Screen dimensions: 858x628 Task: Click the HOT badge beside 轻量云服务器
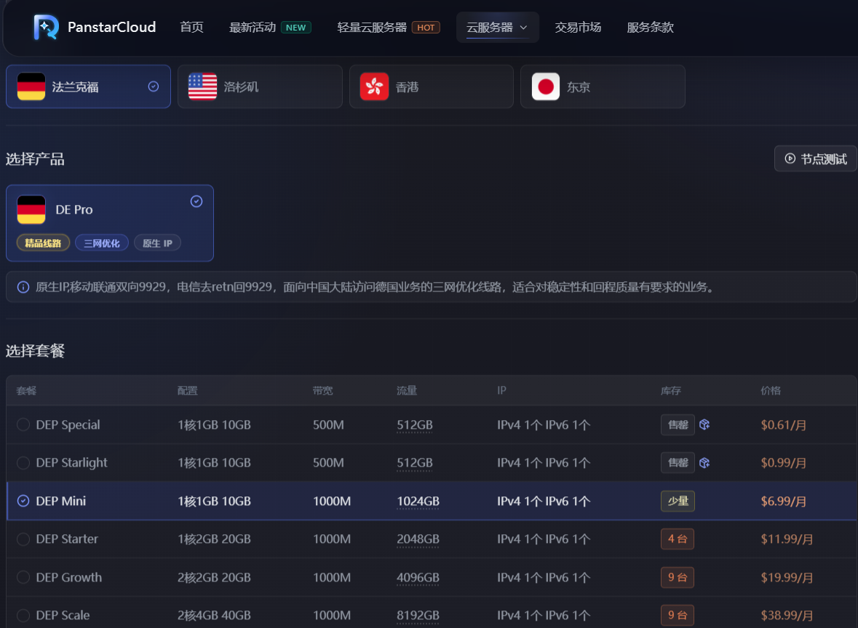426,28
